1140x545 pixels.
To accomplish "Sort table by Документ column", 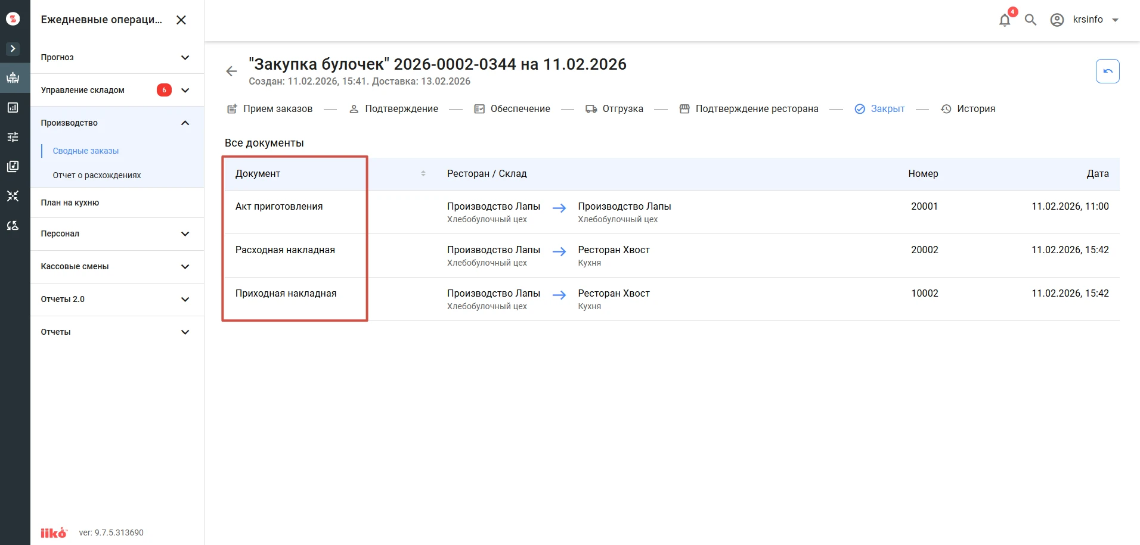I will [423, 174].
